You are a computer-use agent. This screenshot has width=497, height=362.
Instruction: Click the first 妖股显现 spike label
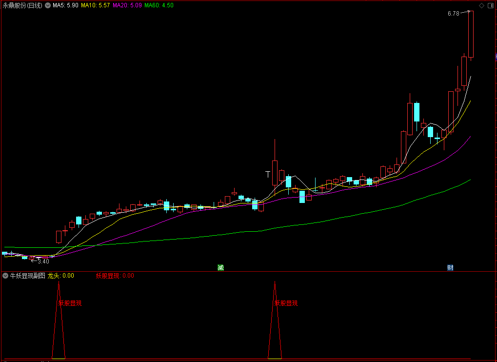point(70,303)
